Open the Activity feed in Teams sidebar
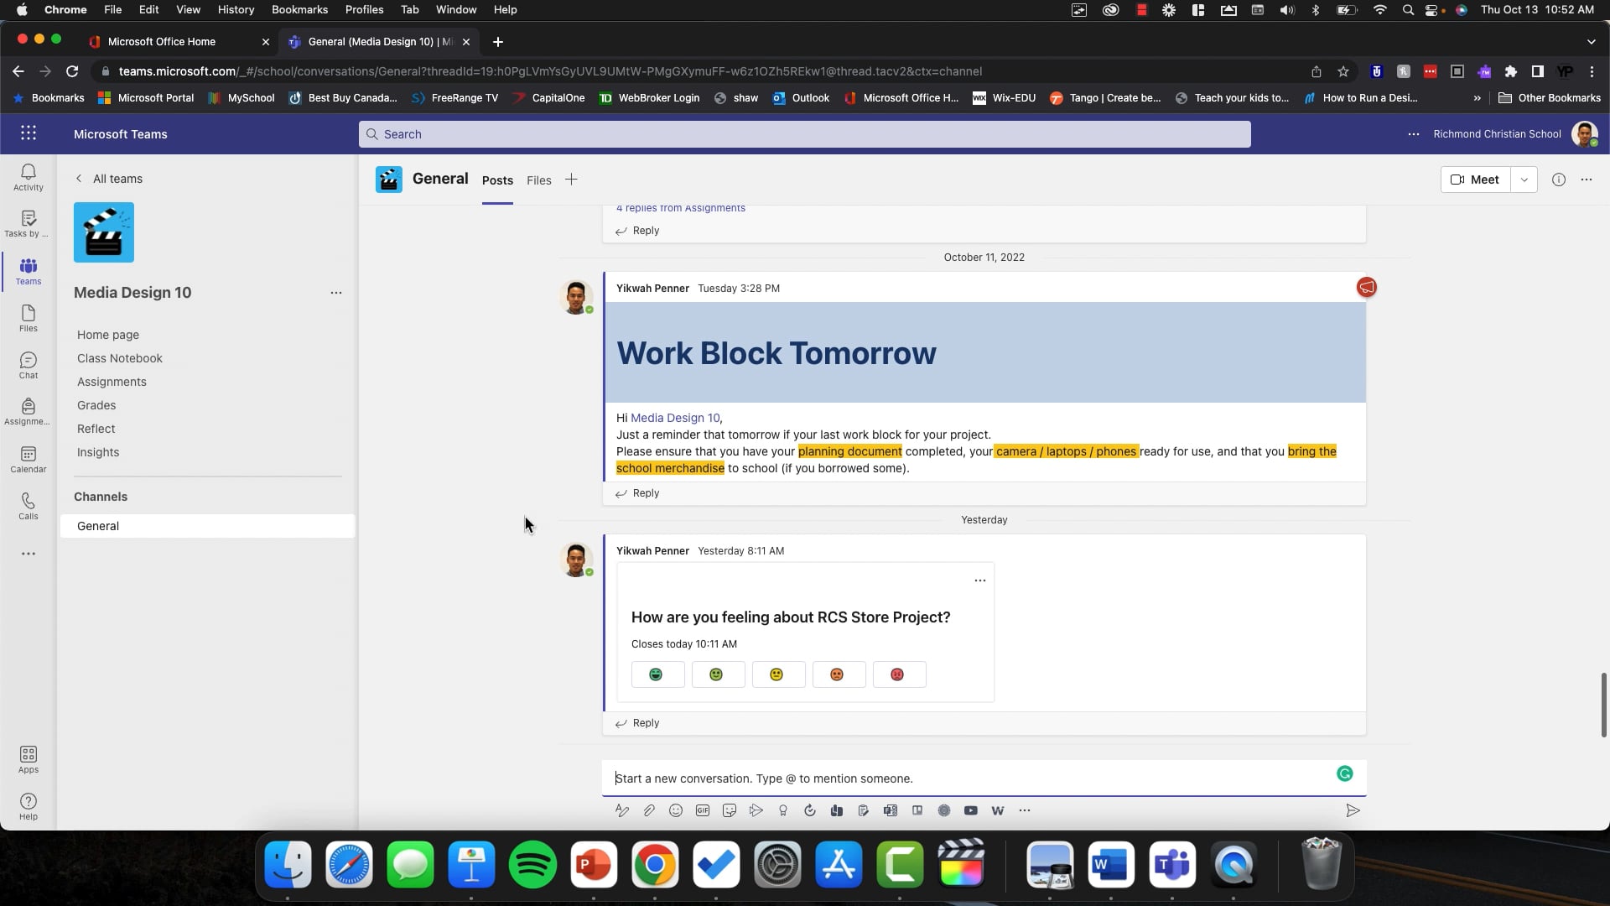This screenshot has height=906, width=1610. (x=28, y=176)
